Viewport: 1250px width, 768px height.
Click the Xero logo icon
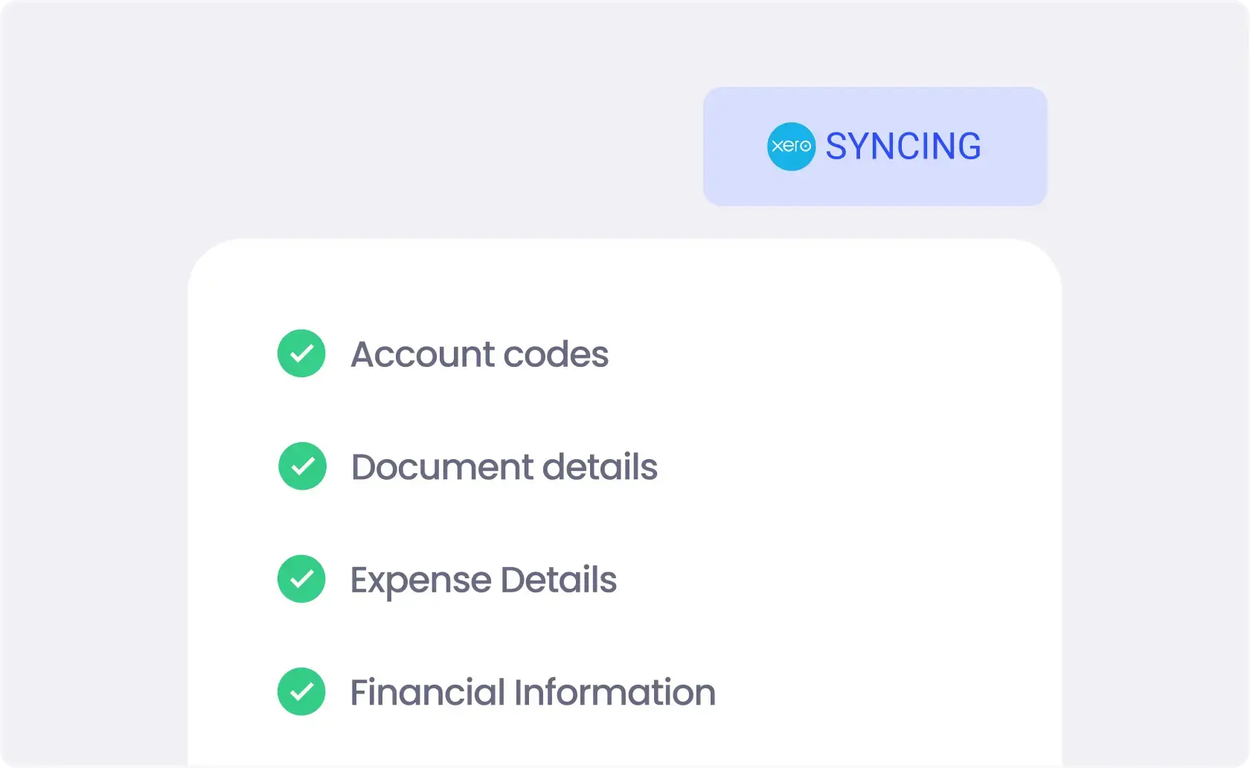click(791, 147)
